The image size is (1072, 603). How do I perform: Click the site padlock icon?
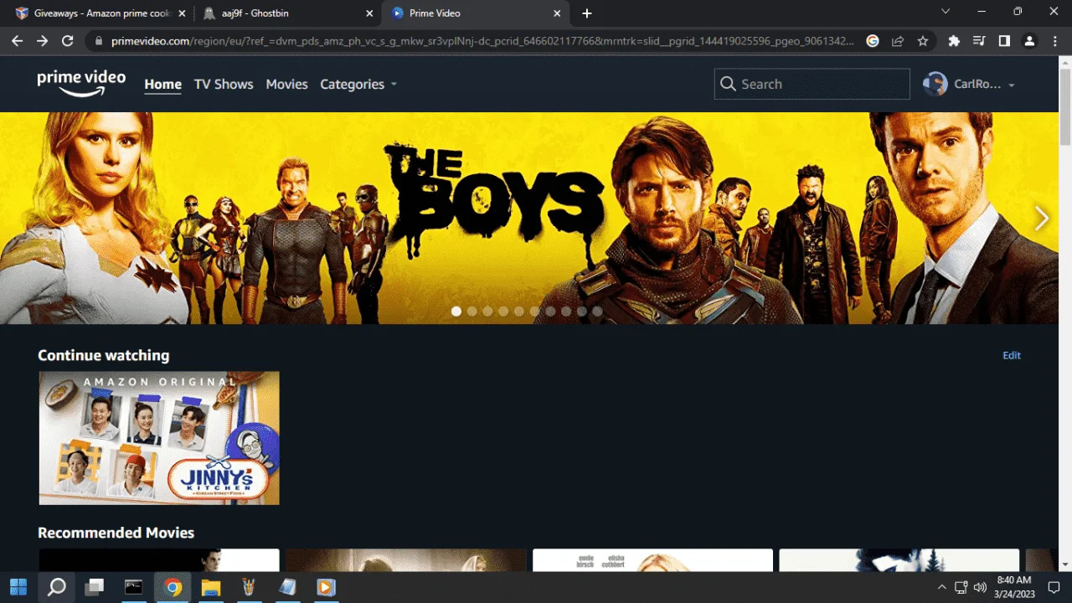pyautogui.click(x=99, y=41)
